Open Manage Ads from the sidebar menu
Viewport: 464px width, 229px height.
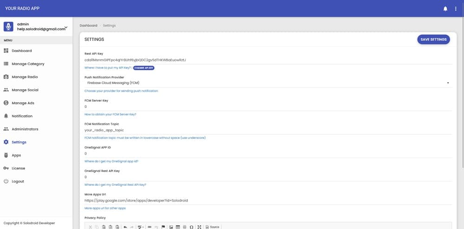click(23, 103)
